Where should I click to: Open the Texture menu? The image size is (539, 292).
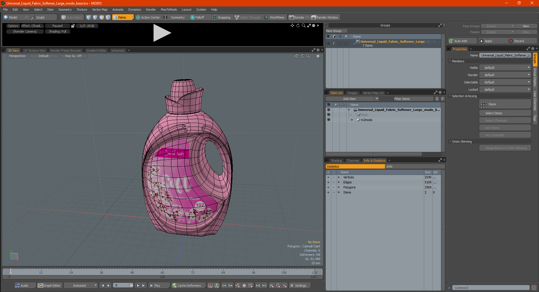pyautogui.click(x=82, y=10)
